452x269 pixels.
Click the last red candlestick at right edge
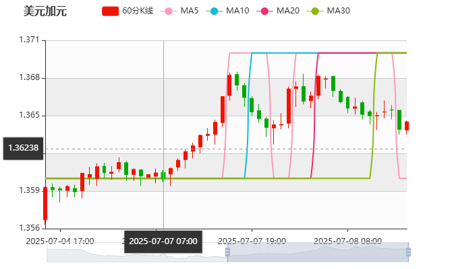407,126
